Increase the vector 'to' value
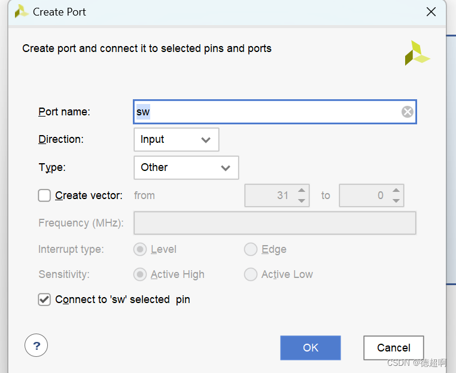Image resolution: width=456 pixels, height=373 pixels. pyautogui.click(x=396, y=190)
